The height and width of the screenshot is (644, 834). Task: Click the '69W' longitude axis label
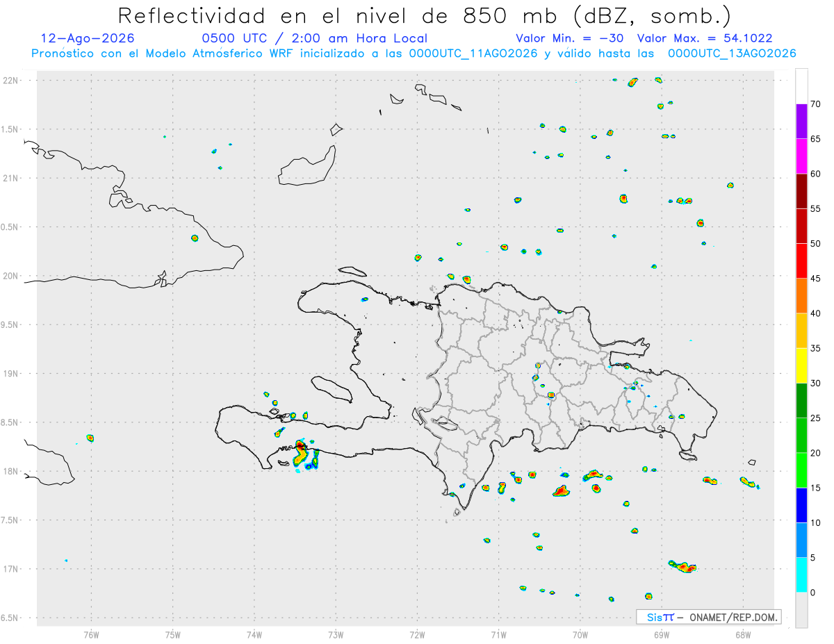(x=661, y=634)
